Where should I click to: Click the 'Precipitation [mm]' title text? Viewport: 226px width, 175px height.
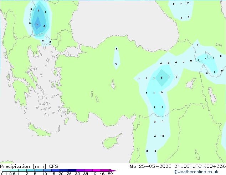[23, 166]
